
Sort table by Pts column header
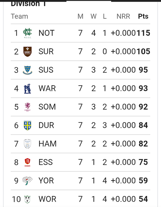[143, 16]
